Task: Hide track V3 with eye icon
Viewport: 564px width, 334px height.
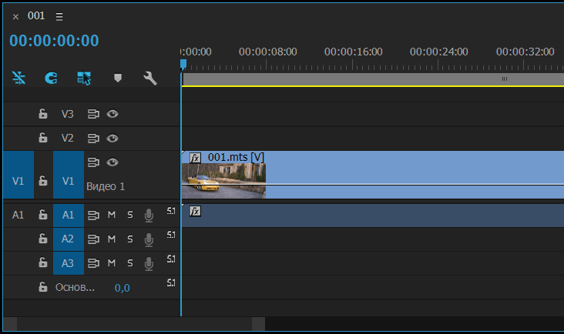Action: tap(112, 114)
